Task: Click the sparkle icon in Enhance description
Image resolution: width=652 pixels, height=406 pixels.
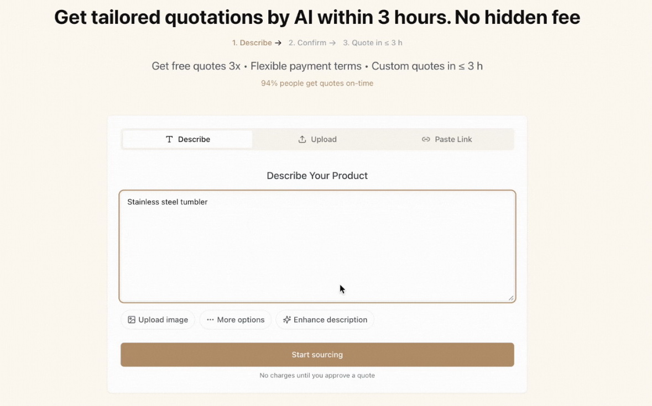Action: click(x=287, y=320)
